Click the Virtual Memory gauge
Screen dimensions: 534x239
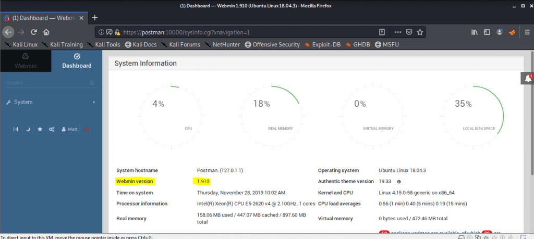pos(372,115)
